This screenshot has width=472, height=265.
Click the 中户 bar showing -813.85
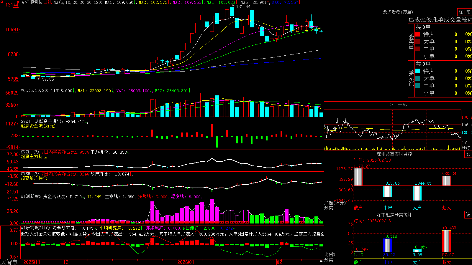pos(388,191)
